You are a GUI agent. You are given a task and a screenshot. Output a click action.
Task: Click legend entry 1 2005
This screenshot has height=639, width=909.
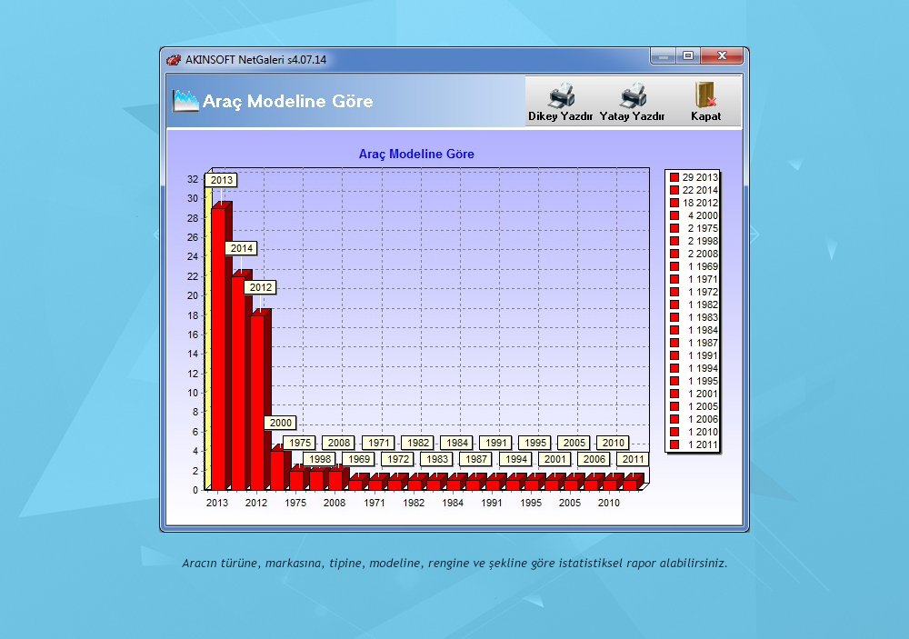click(x=694, y=406)
